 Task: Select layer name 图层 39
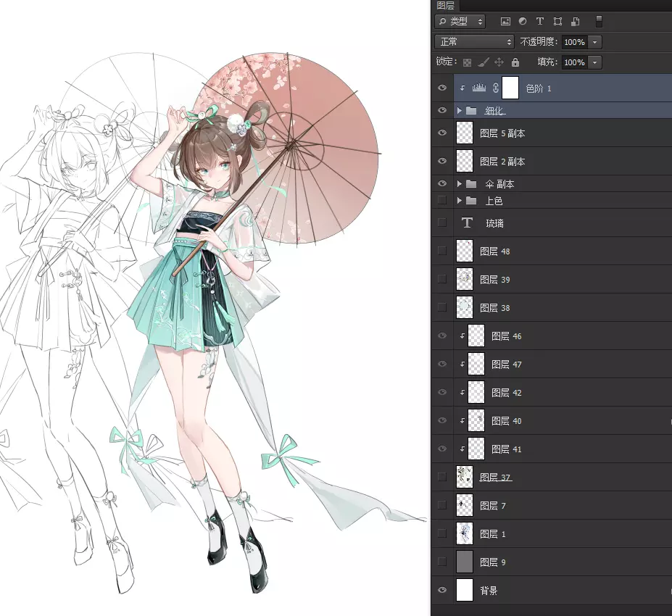(x=495, y=280)
